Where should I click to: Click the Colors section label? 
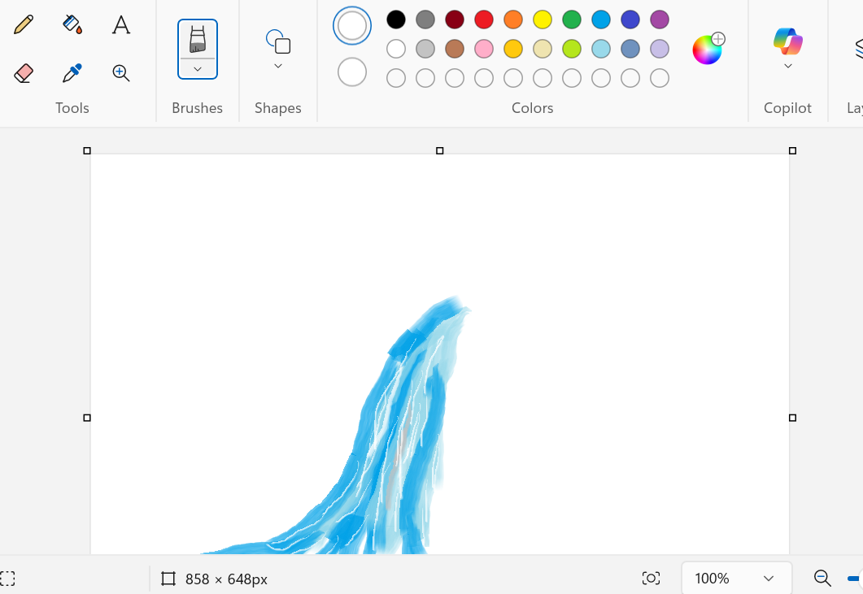(x=532, y=107)
